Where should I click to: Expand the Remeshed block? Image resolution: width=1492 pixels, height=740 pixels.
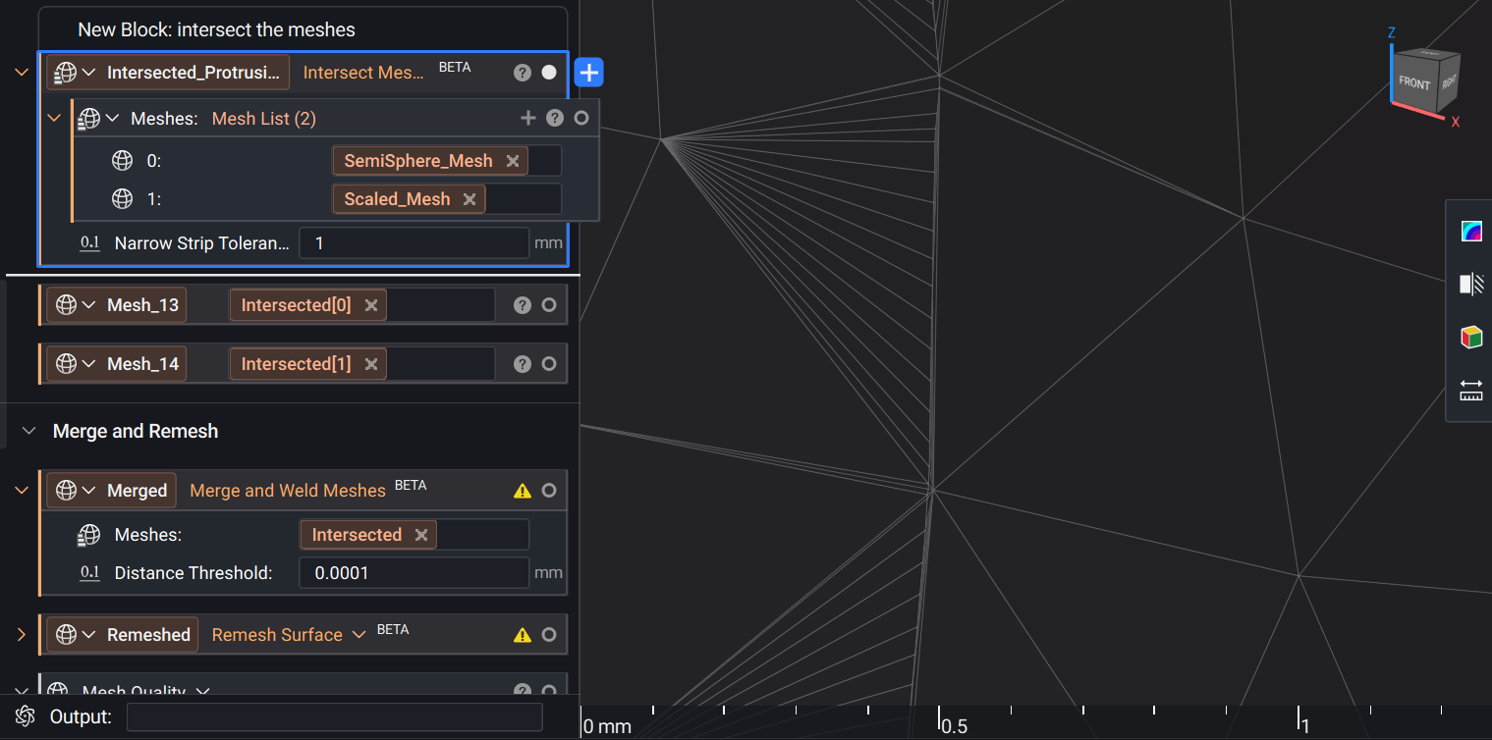click(22, 635)
